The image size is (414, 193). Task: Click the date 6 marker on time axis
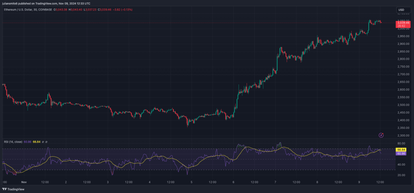pyautogui.click(x=233, y=182)
